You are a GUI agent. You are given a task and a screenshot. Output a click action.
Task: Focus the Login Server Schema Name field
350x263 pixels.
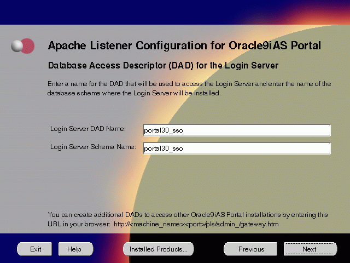click(237, 148)
